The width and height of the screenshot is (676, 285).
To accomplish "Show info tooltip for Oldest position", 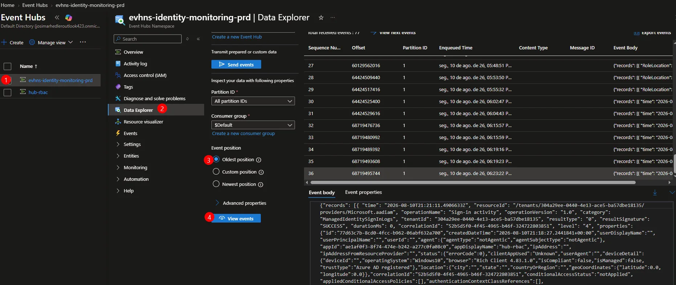I will pos(259,160).
